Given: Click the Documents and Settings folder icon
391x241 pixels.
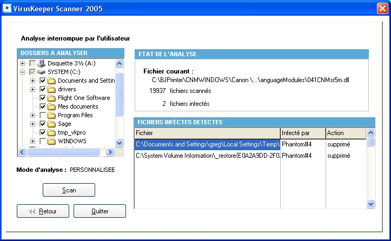Looking at the screenshot, I should coord(51,81).
